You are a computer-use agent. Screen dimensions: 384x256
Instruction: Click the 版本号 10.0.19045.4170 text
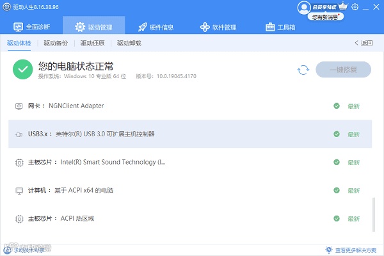[166, 76]
